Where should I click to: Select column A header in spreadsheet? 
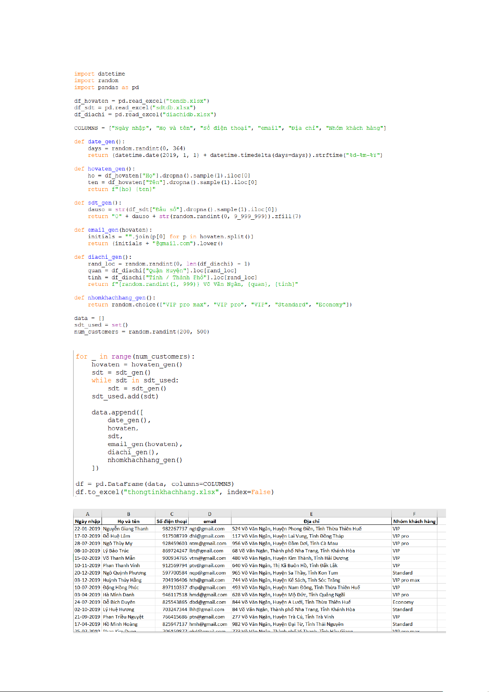tap(87, 514)
